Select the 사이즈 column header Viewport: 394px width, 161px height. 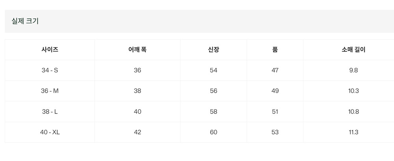coord(50,49)
